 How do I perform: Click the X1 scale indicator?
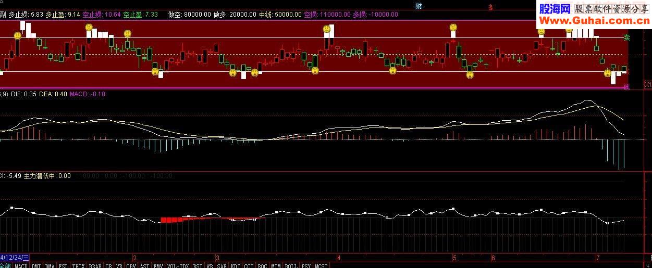[x=648, y=84]
